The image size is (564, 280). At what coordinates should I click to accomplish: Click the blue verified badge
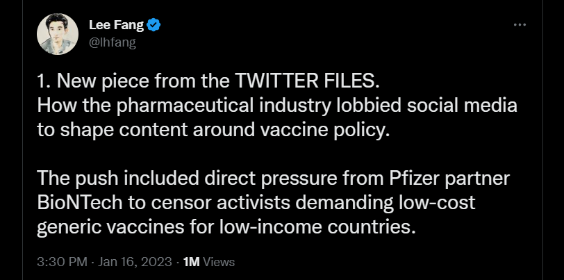[x=154, y=26]
